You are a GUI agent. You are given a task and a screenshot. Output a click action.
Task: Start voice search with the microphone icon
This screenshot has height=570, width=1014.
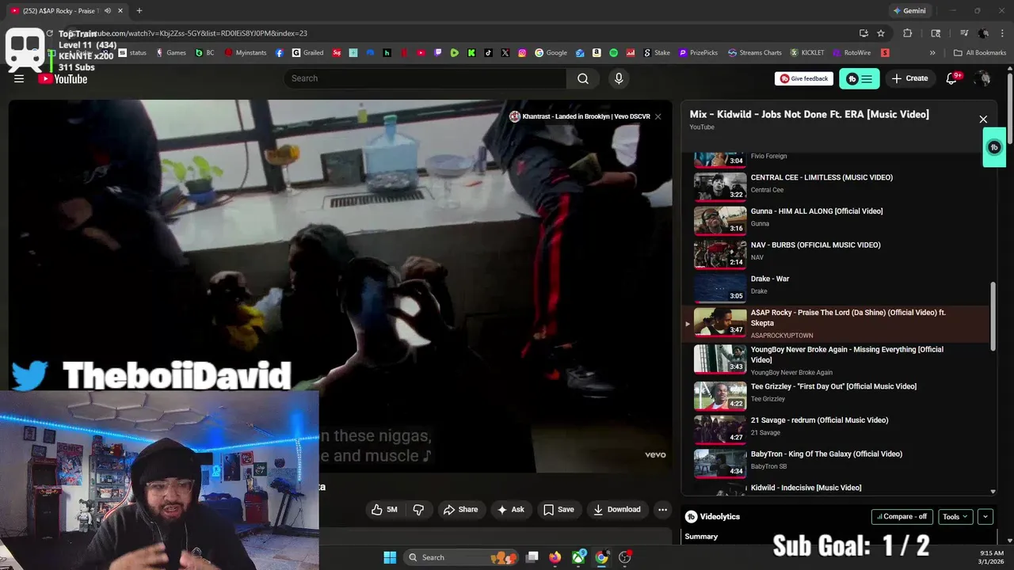[x=619, y=78]
